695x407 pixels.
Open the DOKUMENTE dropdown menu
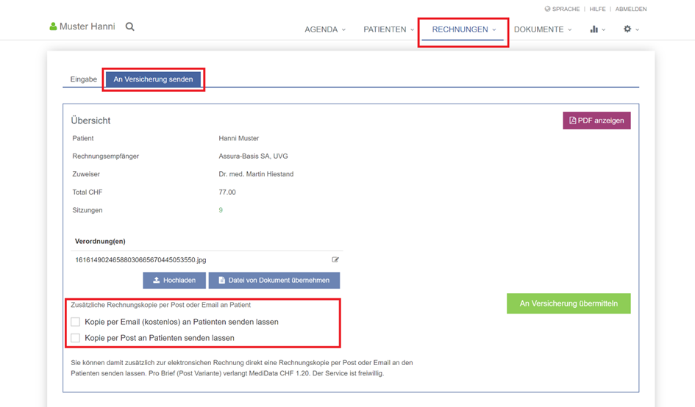click(543, 29)
